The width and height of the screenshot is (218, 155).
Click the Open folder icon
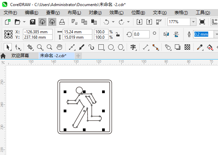coord(18,22)
